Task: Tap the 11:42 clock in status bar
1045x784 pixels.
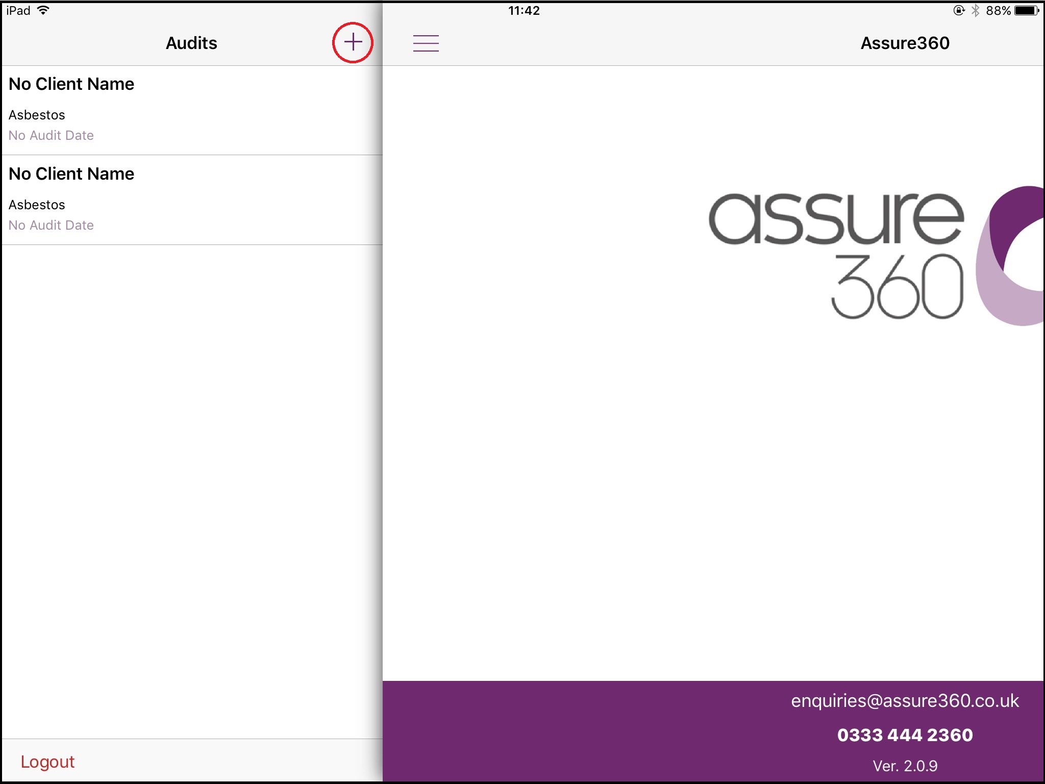Action: pyautogui.click(x=524, y=10)
